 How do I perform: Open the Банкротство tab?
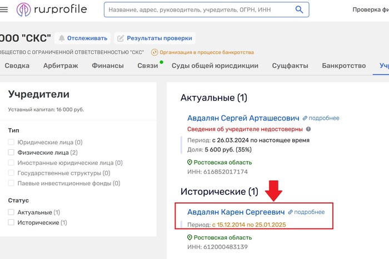click(x=343, y=65)
